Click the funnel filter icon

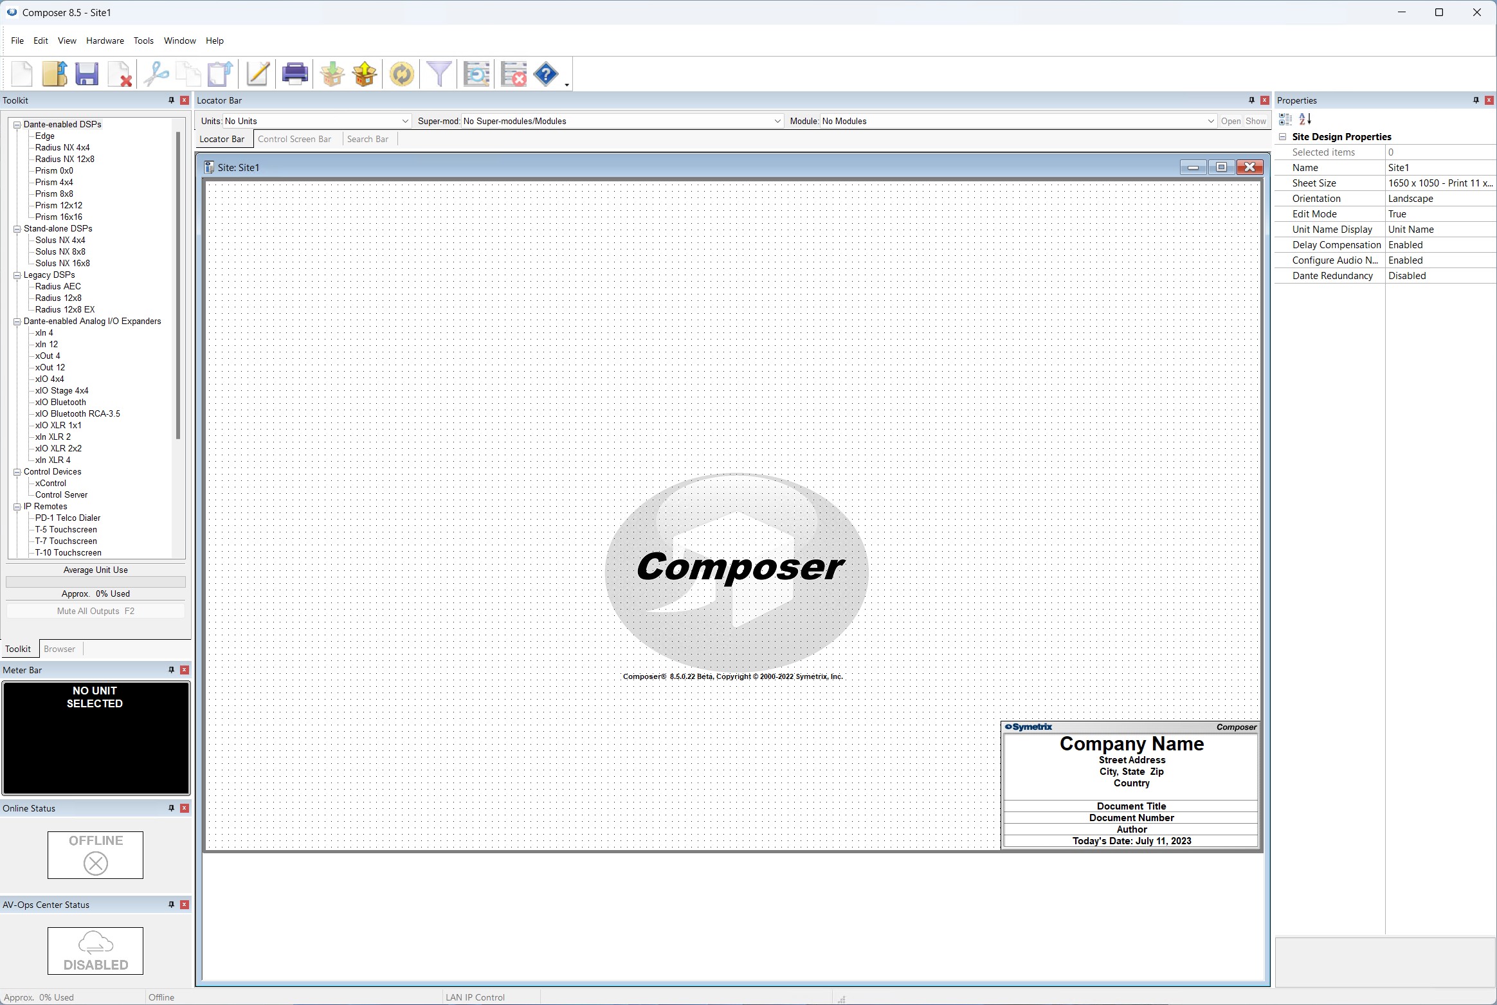439,74
